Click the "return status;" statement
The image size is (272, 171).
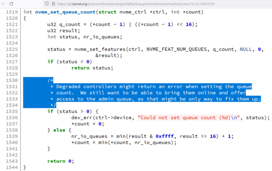[92, 68]
